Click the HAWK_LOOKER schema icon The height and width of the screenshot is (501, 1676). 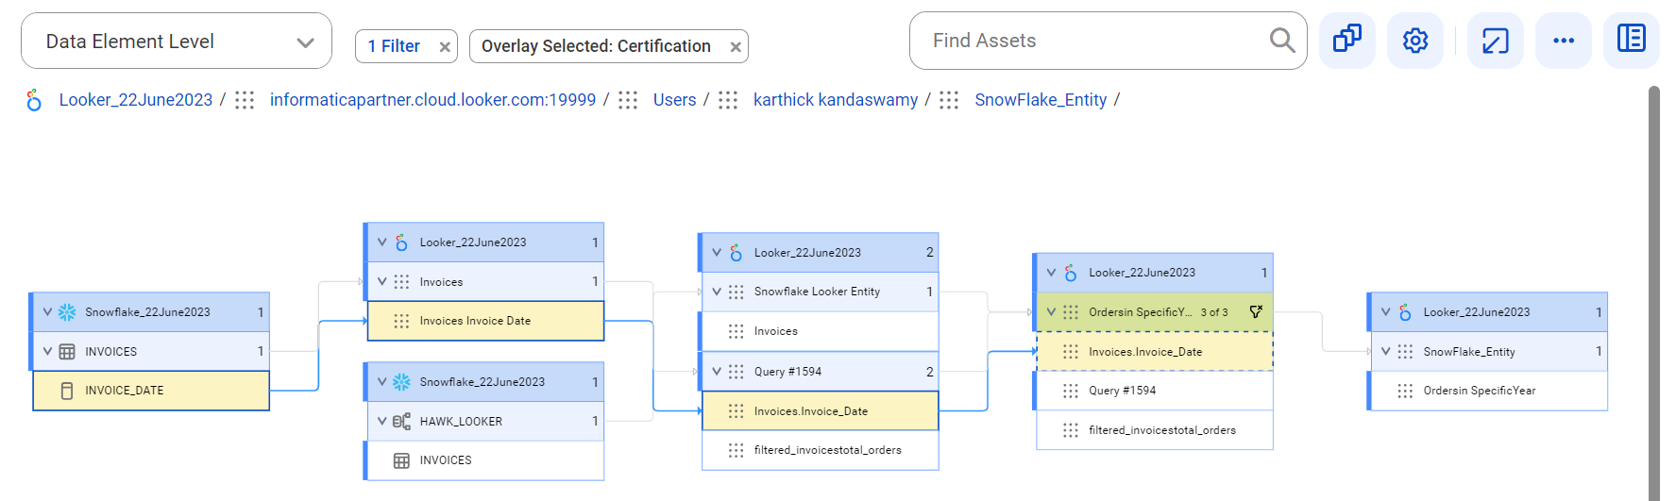pos(401,422)
